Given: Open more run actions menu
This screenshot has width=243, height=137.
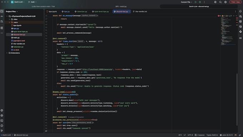Looking at the screenshot, I should [204, 2].
